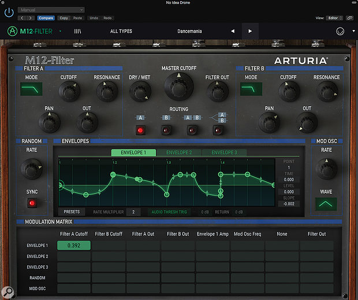
Task: Switch to the ENVELOPE 2 tab
Action: tap(179, 152)
